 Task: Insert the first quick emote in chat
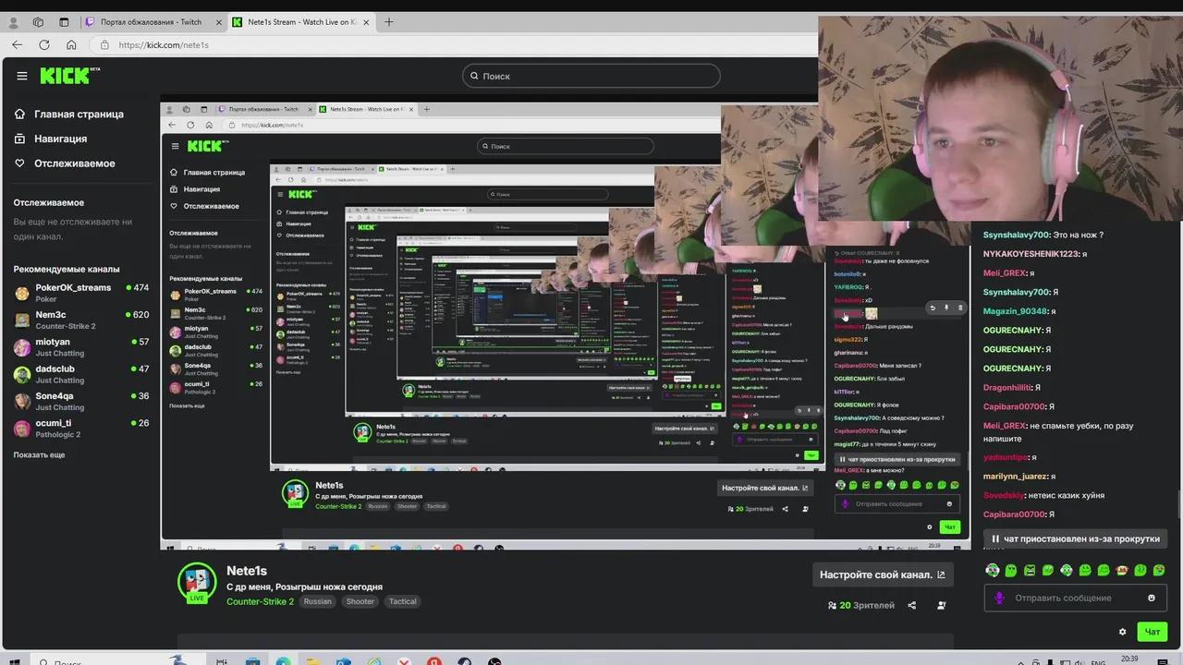pyautogui.click(x=993, y=570)
